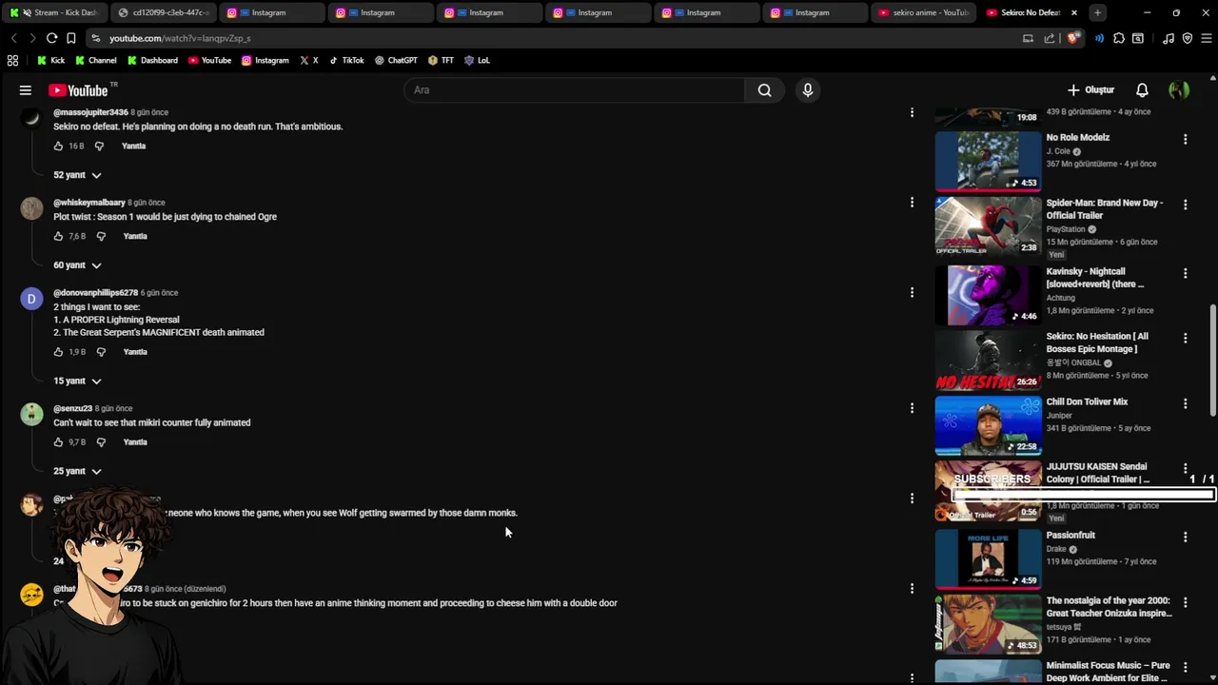Dislike the massojupiter3436 comment

click(x=101, y=146)
